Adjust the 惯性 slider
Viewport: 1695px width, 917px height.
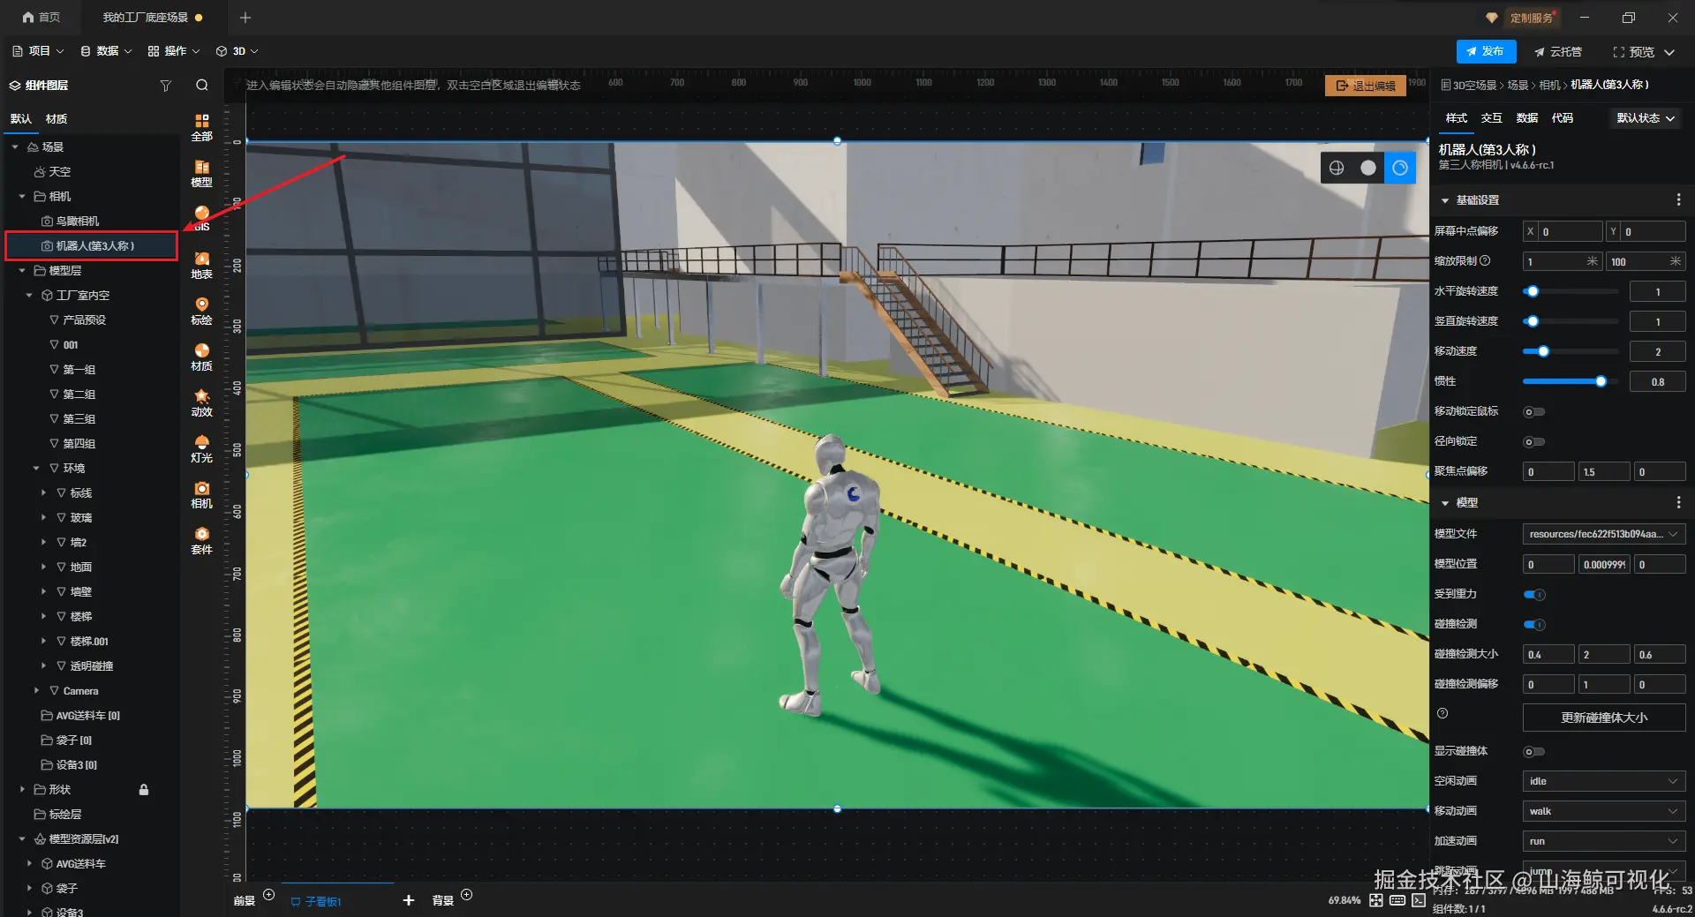coord(1571,381)
